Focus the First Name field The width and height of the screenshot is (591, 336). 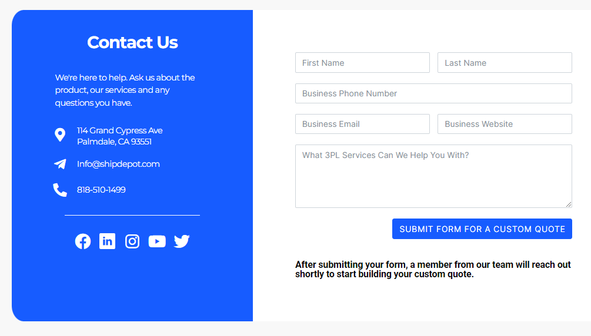coord(362,62)
